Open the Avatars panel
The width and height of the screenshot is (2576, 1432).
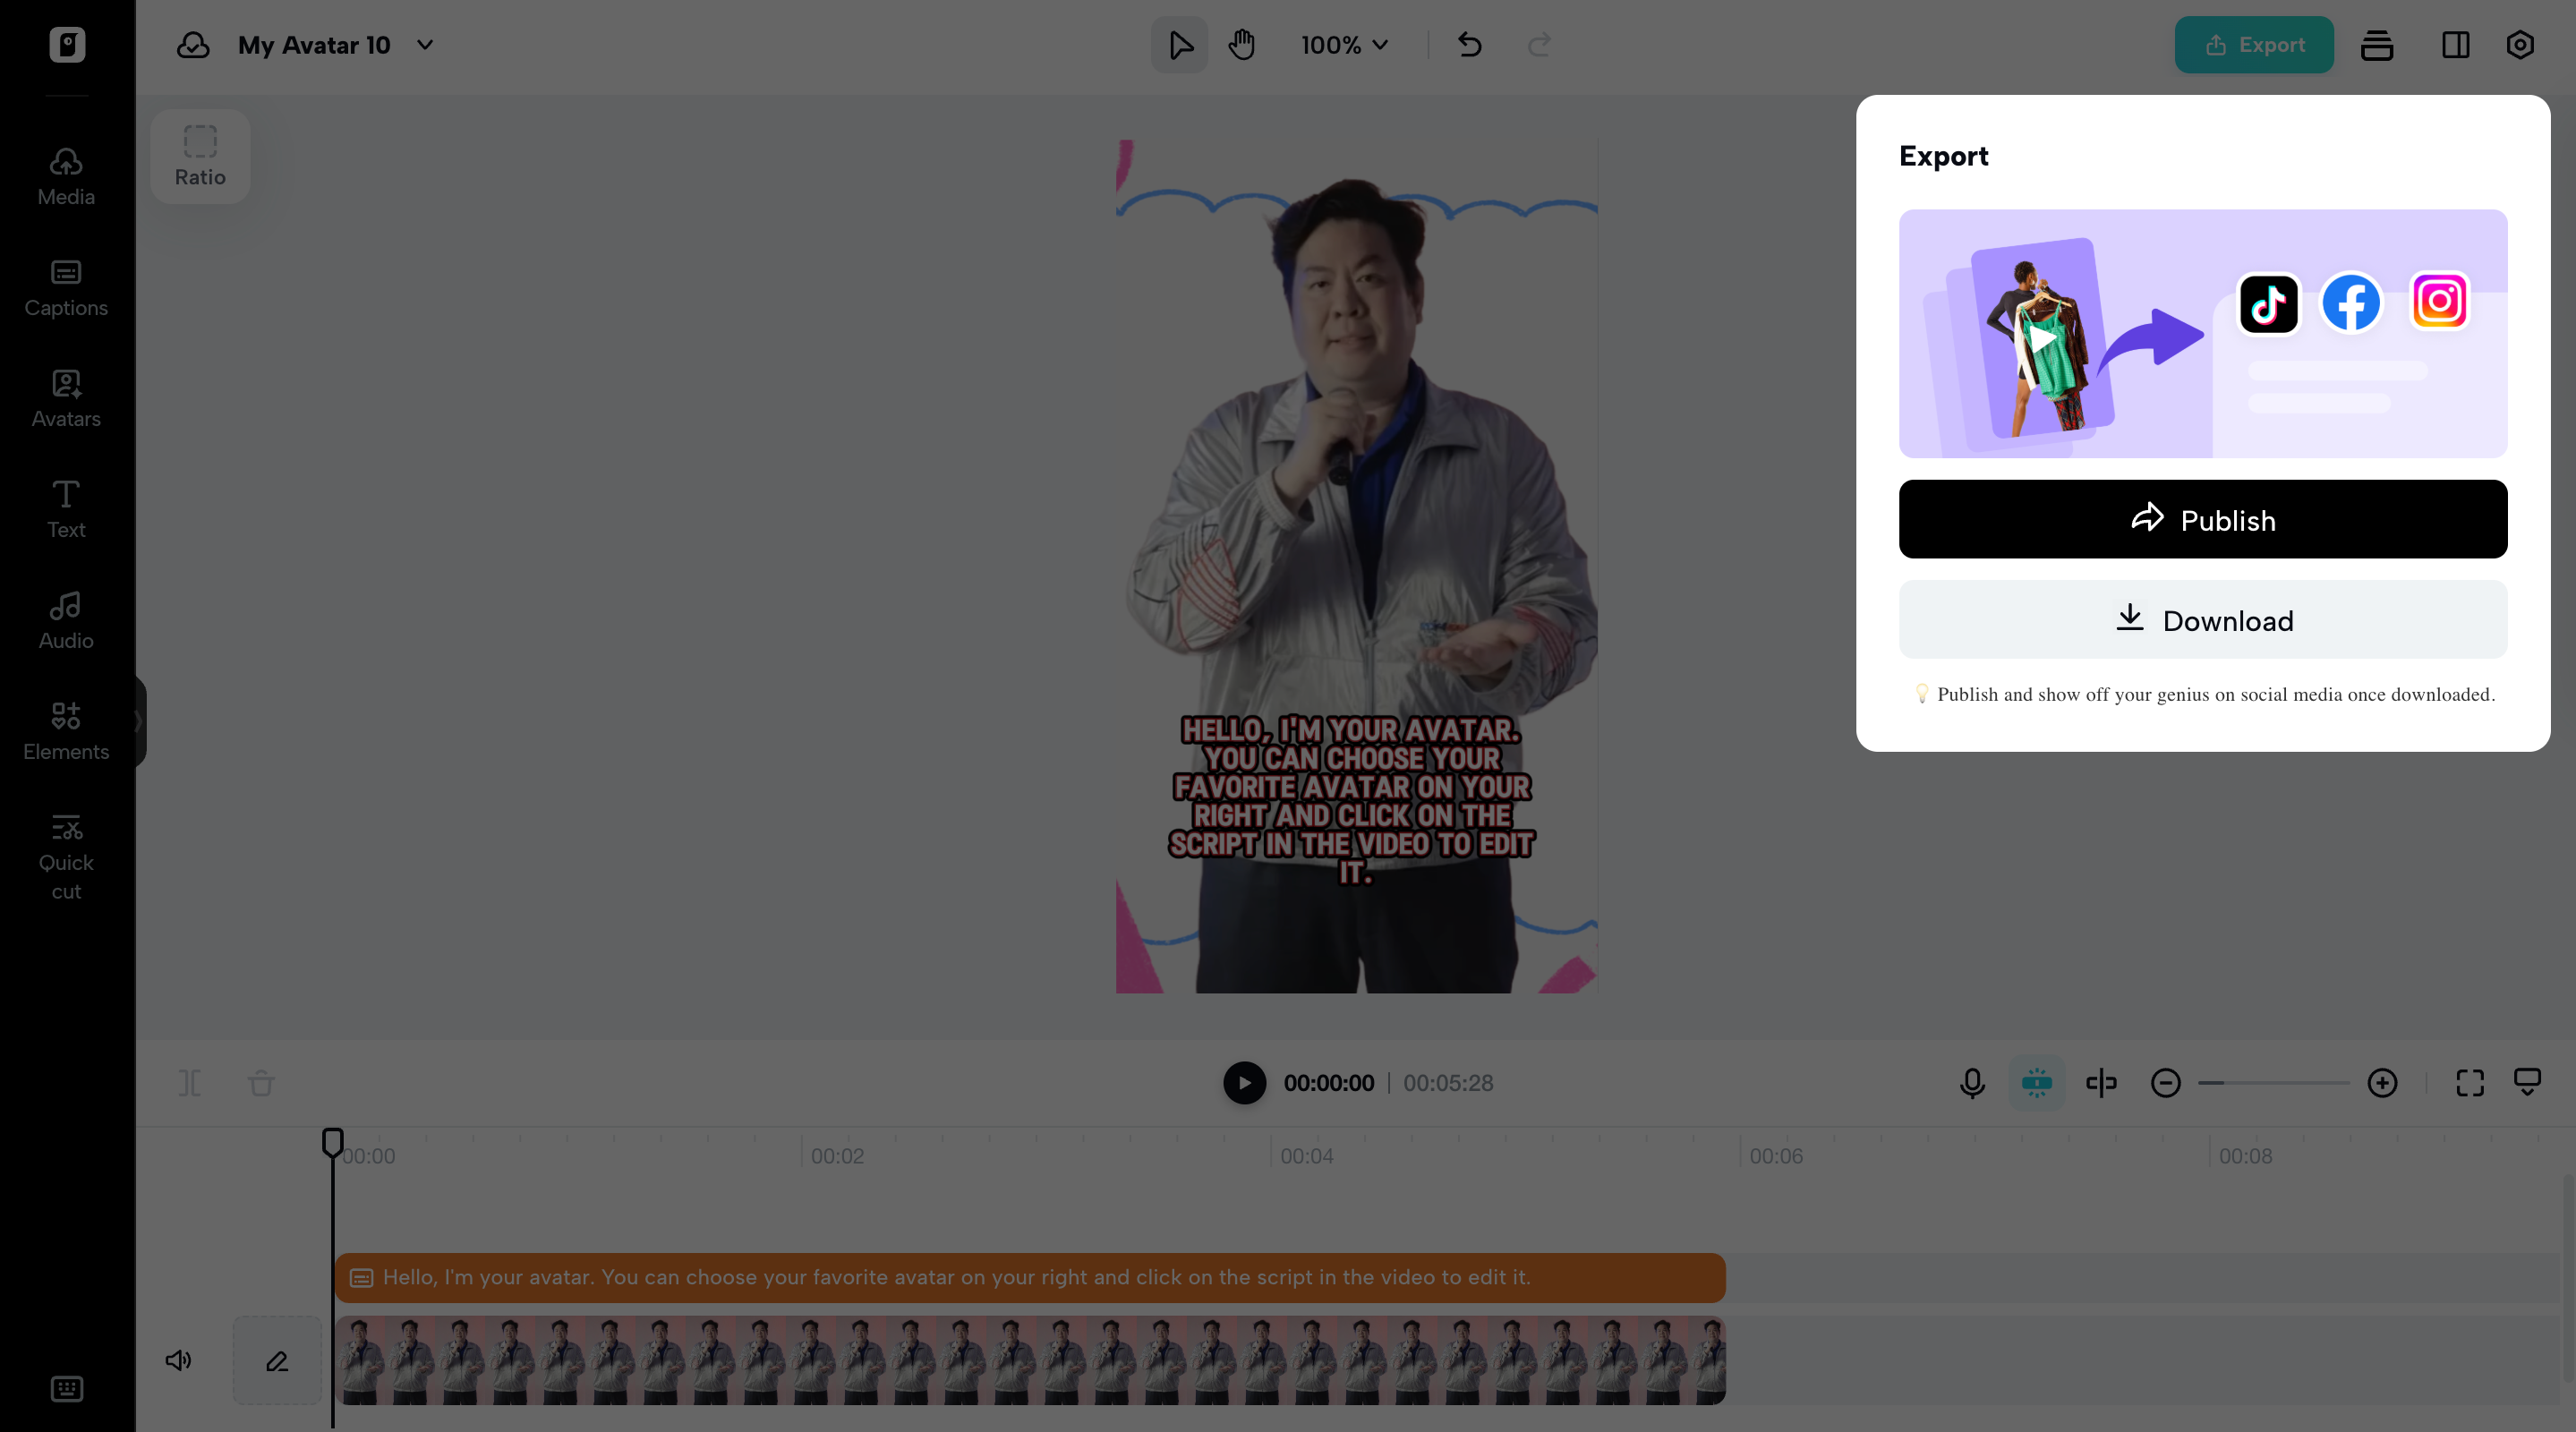click(x=64, y=397)
